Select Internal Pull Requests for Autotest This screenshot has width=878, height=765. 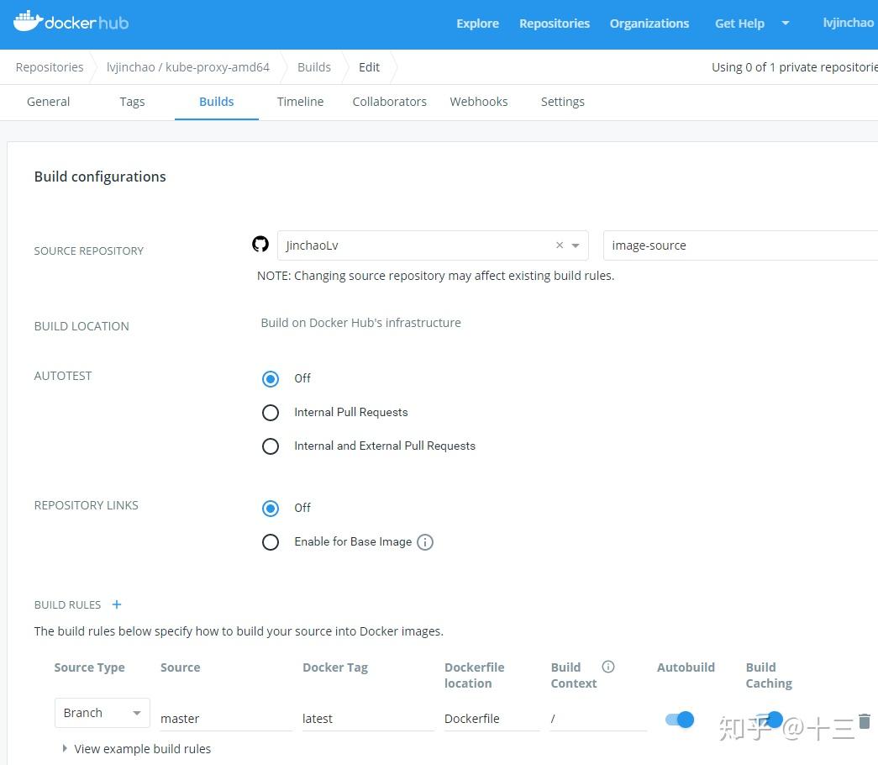tap(271, 412)
